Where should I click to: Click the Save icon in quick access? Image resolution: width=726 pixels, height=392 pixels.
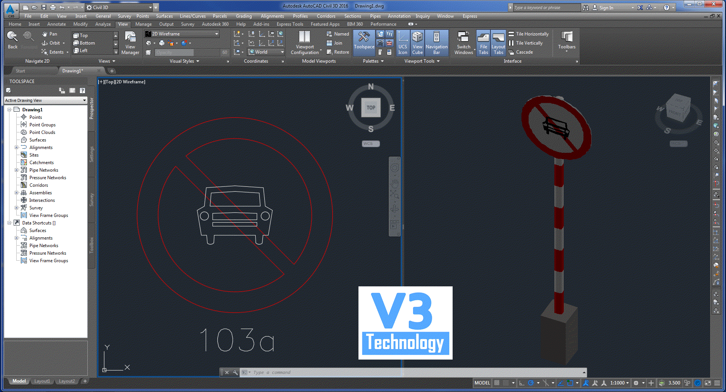click(x=44, y=7)
